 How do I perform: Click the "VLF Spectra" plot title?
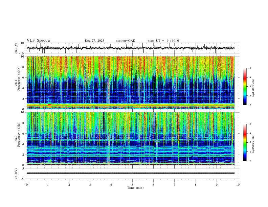pos(38,41)
